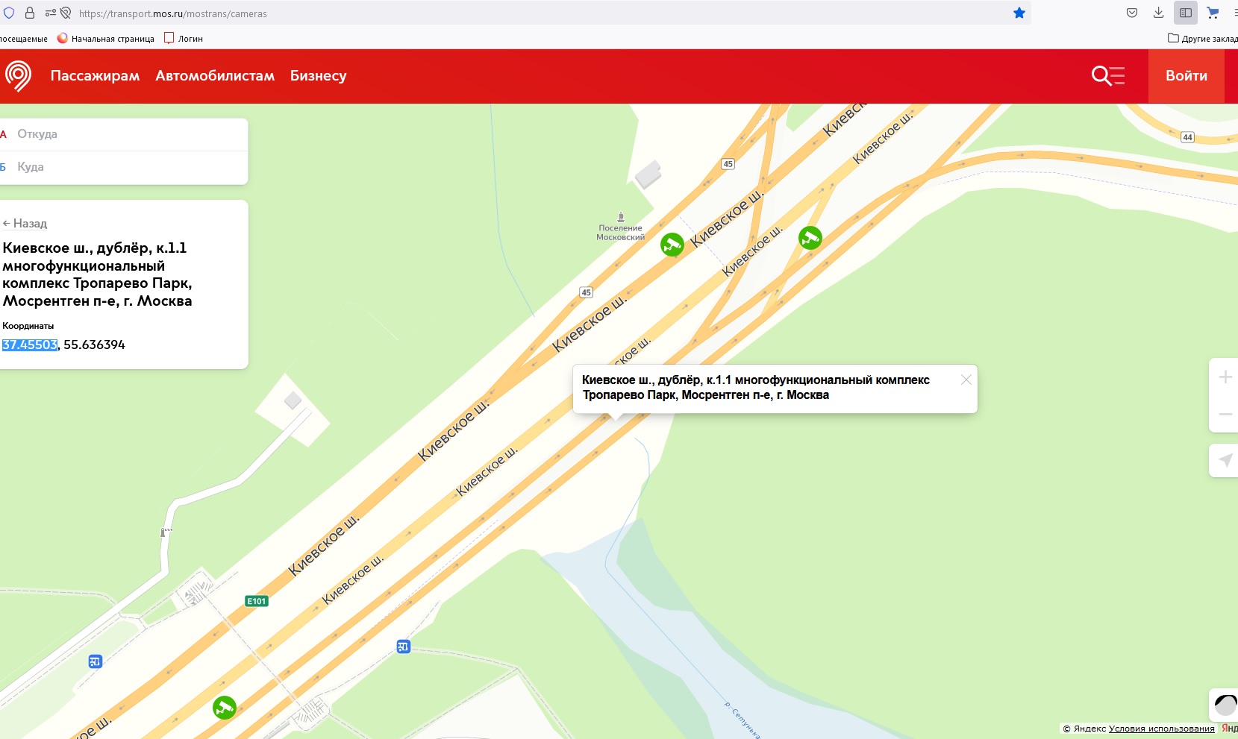Open the Логин bookmark

[x=184, y=38]
